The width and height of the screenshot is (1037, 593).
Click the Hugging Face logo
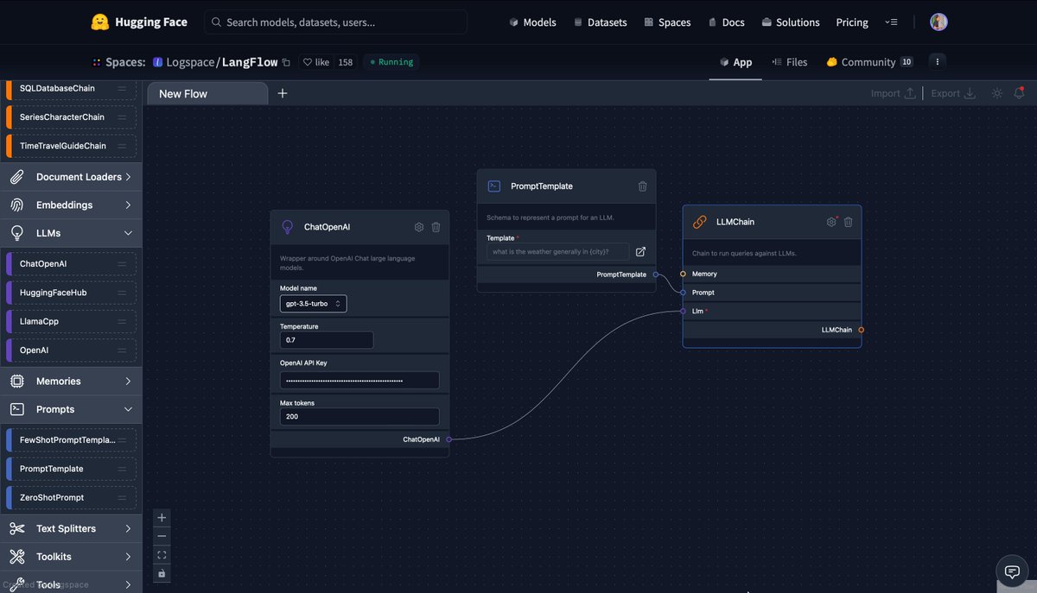click(x=138, y=22)
